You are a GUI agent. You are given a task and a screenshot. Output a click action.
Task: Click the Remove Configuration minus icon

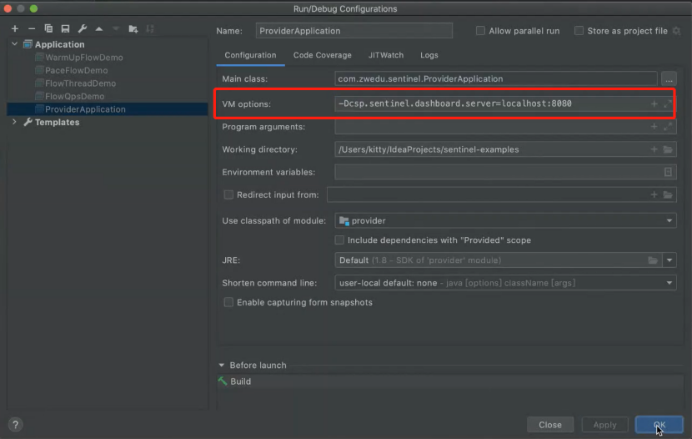click(32, 29)
